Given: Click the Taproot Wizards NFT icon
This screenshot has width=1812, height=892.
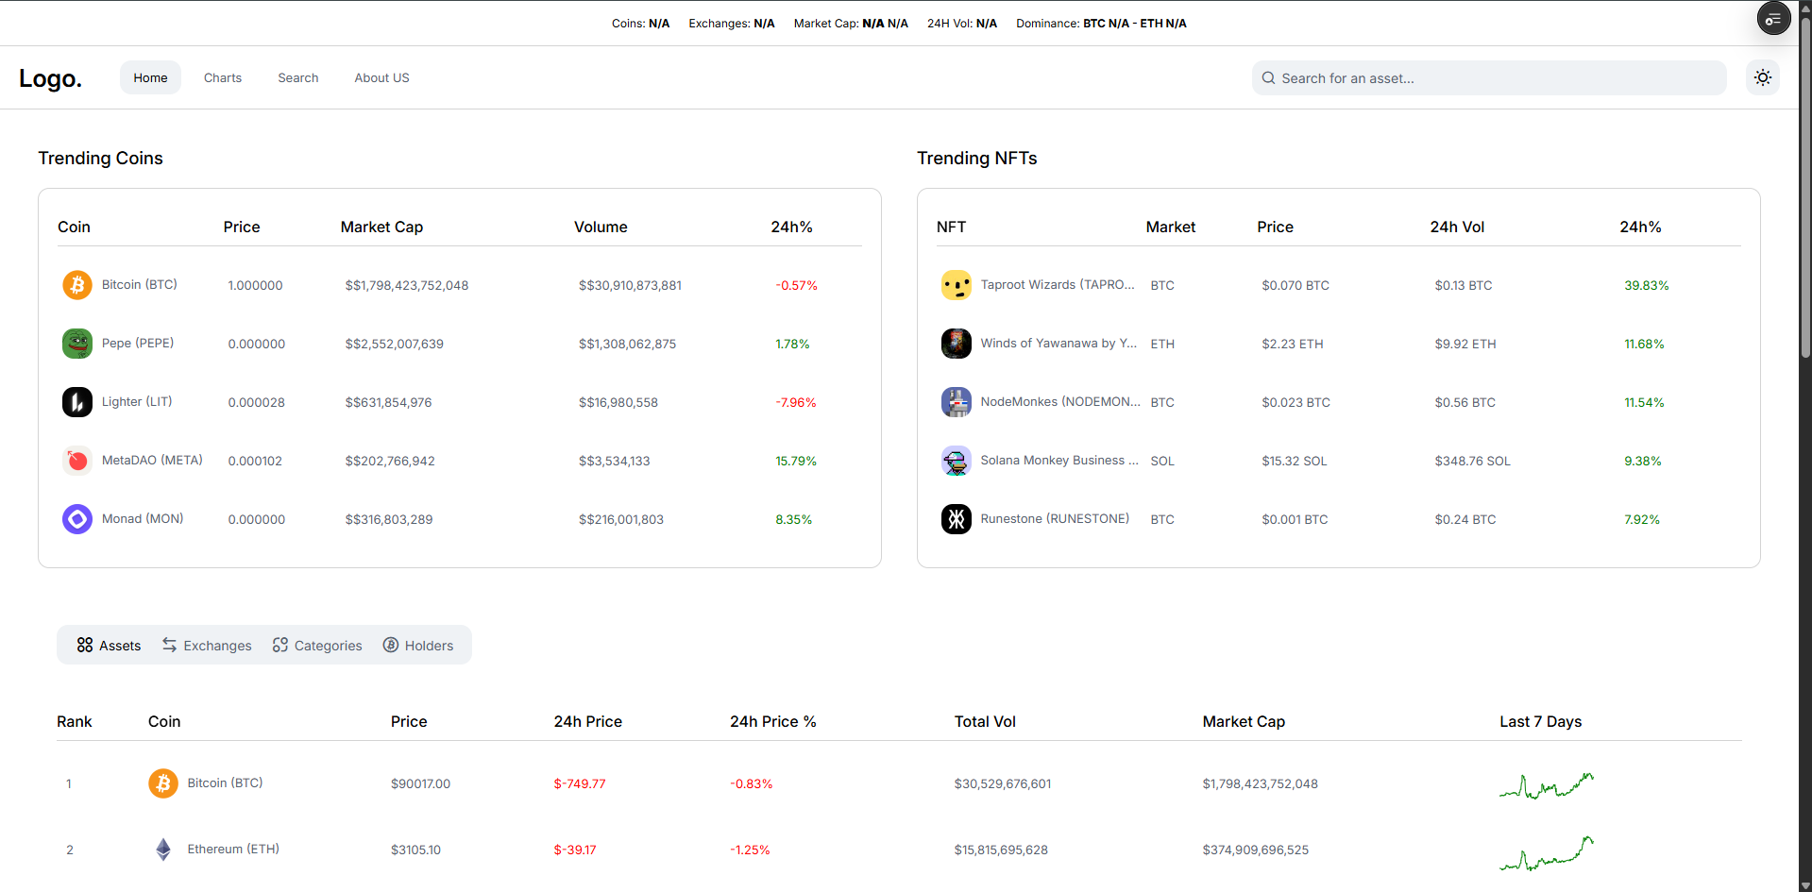Looking at the screenshot, I should [x=956, y=285].
